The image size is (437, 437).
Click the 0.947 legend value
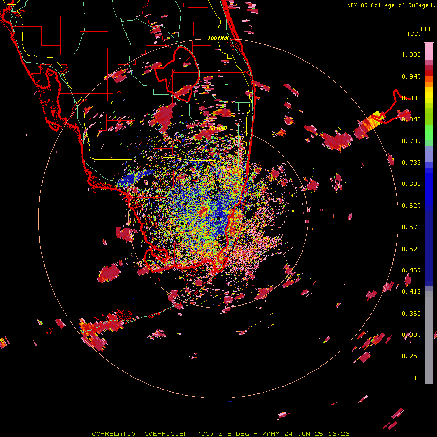pos(411,76)
